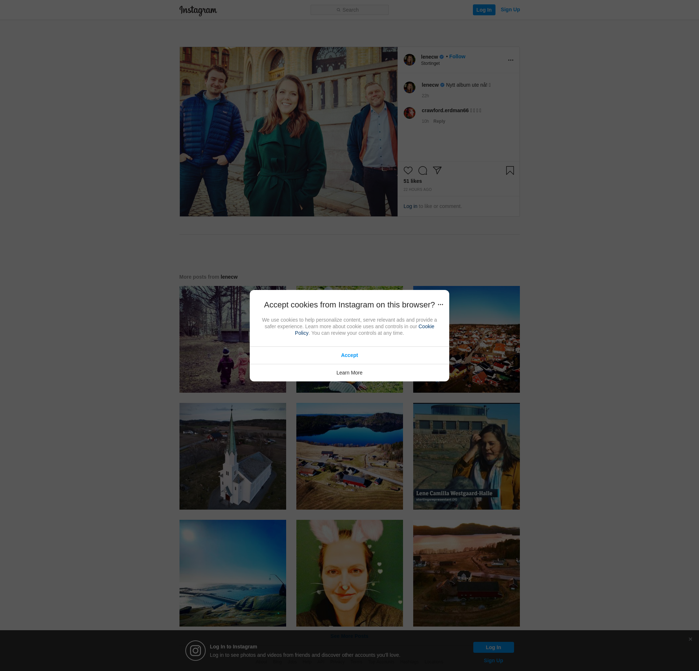Click the header Sign Up link

[x=510, y=9]
